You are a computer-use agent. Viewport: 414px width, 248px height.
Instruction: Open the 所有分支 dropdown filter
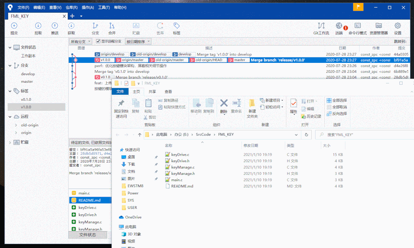(x=80, y=41)
